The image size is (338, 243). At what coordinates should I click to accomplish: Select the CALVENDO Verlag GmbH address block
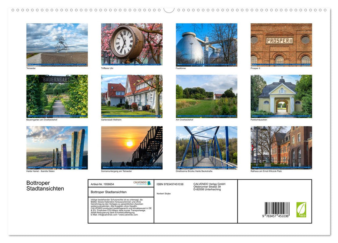pyautogui.click(x=209, y=186)
